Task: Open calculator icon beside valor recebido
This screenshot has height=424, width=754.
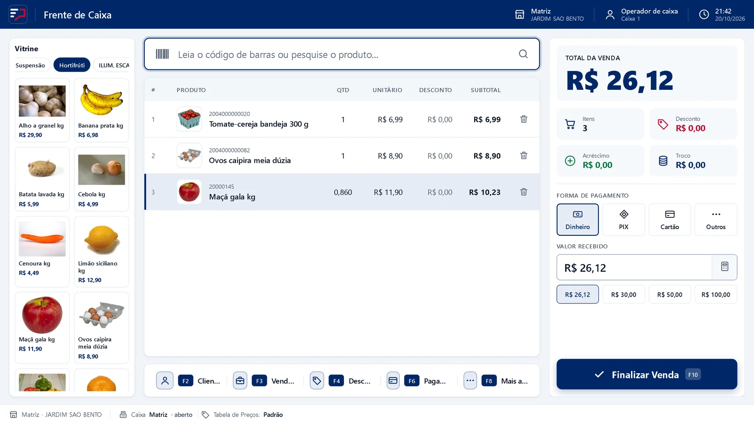Action: (x=725, y=267)
